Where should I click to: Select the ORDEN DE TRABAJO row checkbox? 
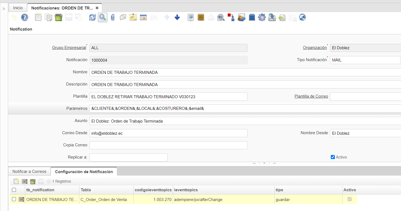click(x=14, y=199)
